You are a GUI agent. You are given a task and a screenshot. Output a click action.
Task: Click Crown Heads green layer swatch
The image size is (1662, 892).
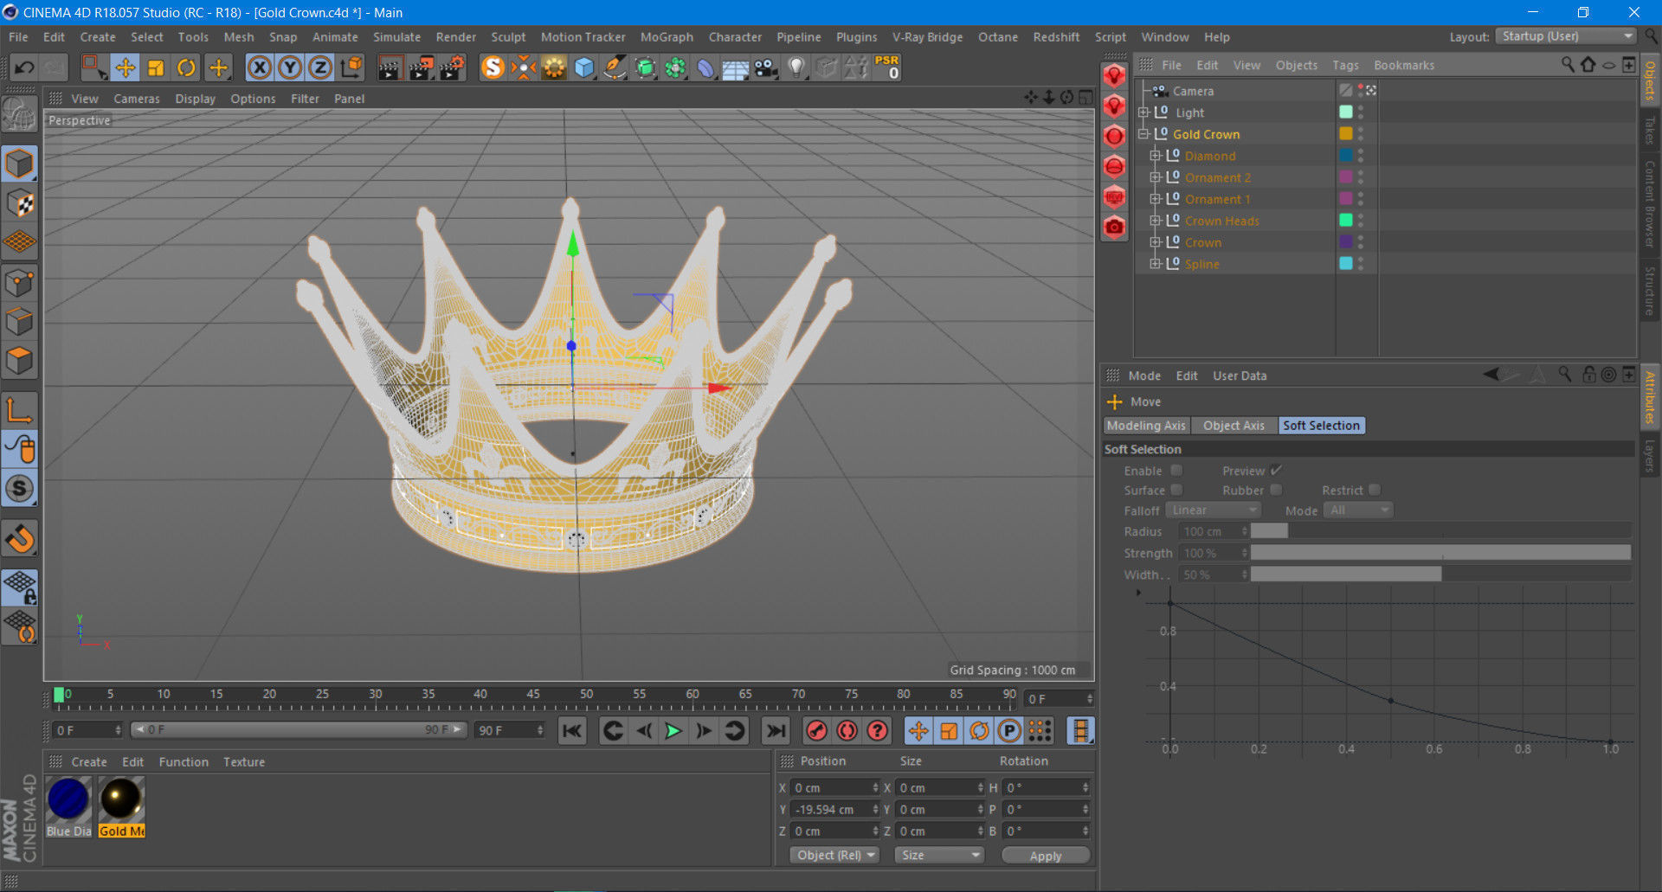coord(1346,220)
